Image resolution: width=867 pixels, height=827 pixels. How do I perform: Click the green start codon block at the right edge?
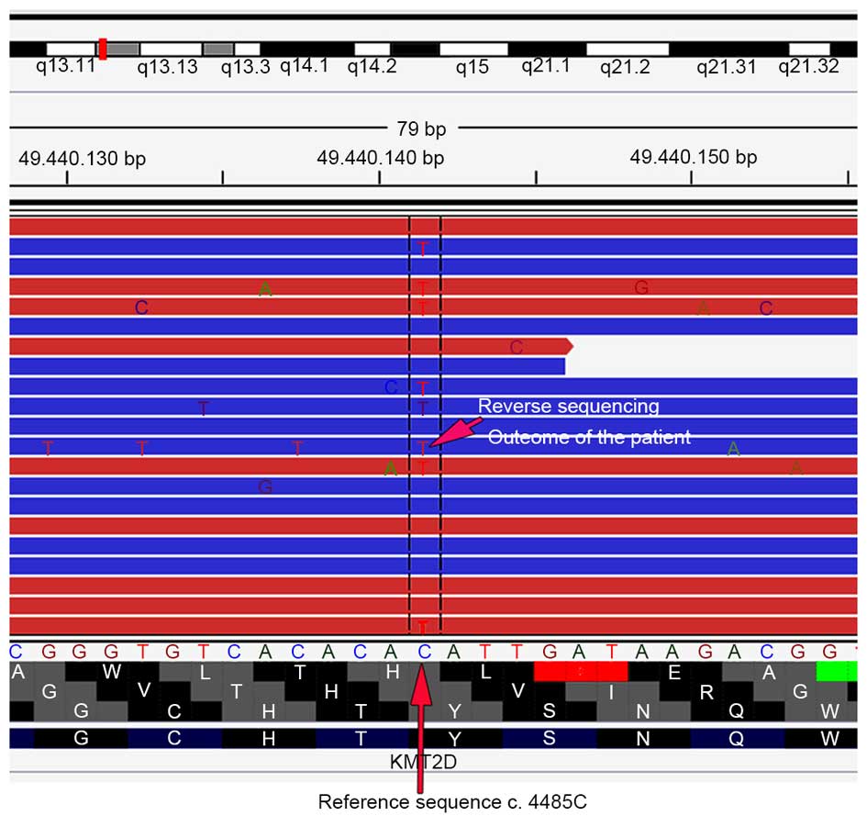click(x=836, y=671)
